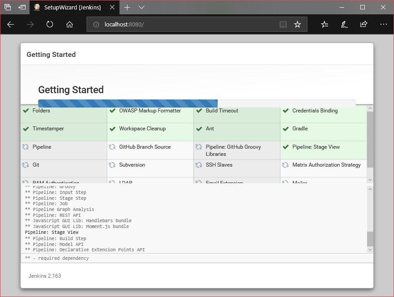Viewport: 394px width, 297px height.
Task: Click the browser refresh icon
Action: click(50, 25)
